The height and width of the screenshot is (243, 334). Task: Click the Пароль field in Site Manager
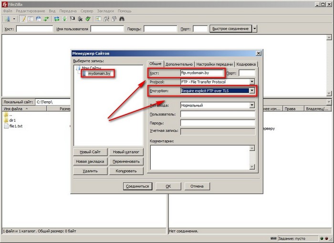(218, 123)
